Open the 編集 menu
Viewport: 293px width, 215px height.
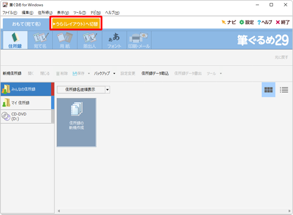[28, 13]
